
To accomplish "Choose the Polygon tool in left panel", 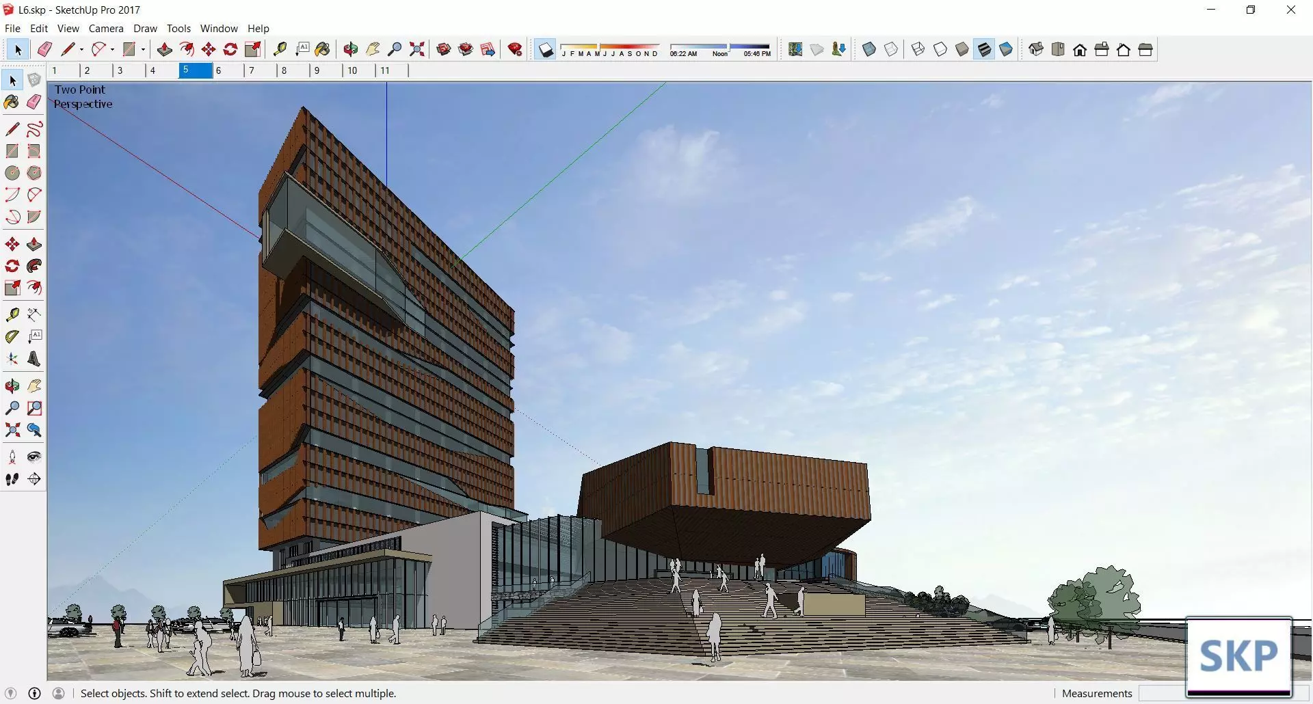I will (34, 173).
